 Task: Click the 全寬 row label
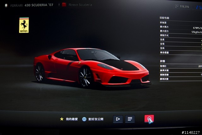click(x=162, y=44)
